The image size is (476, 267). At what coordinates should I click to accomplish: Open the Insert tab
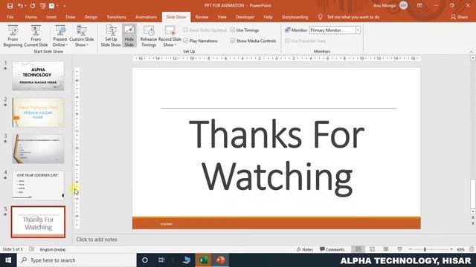(51, 17)
